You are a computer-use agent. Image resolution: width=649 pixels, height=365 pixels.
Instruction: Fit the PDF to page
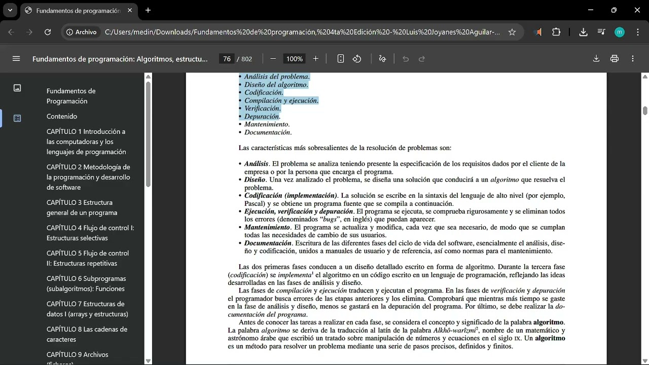pyautogui.click(x=341, y=59)
